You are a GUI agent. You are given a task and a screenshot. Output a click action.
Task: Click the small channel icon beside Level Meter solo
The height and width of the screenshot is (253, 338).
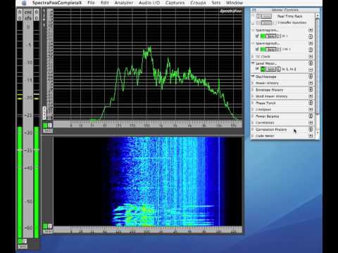[x=278, y=69]
